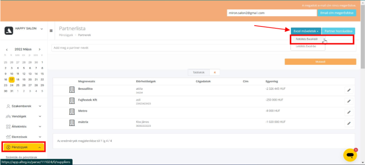This screenshot has height=165, width=365.
Task: Select Letöltés Excel-be menu option
Action: click(x=306, y=46)
